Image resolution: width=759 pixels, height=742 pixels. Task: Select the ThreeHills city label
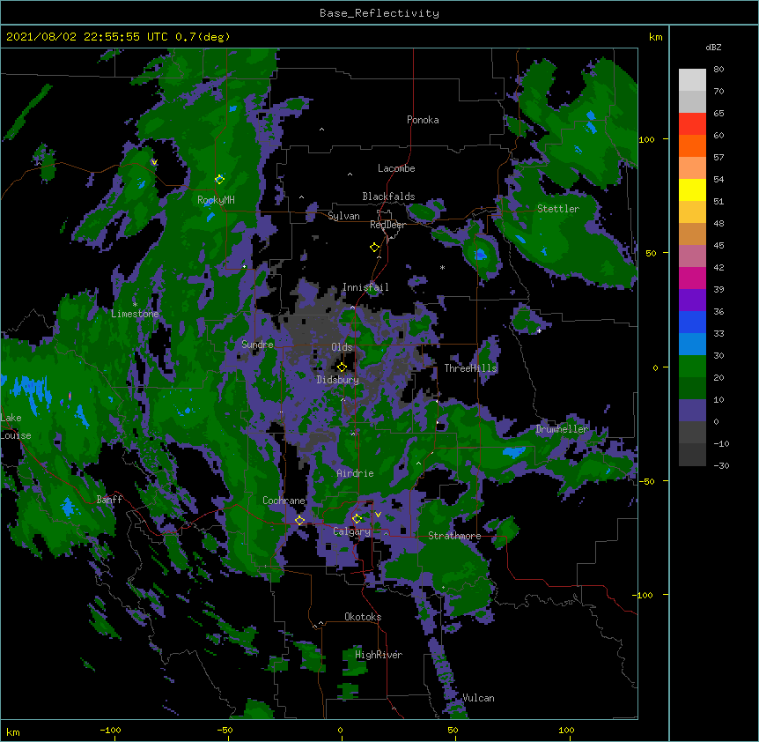click(x=470, y=368)
